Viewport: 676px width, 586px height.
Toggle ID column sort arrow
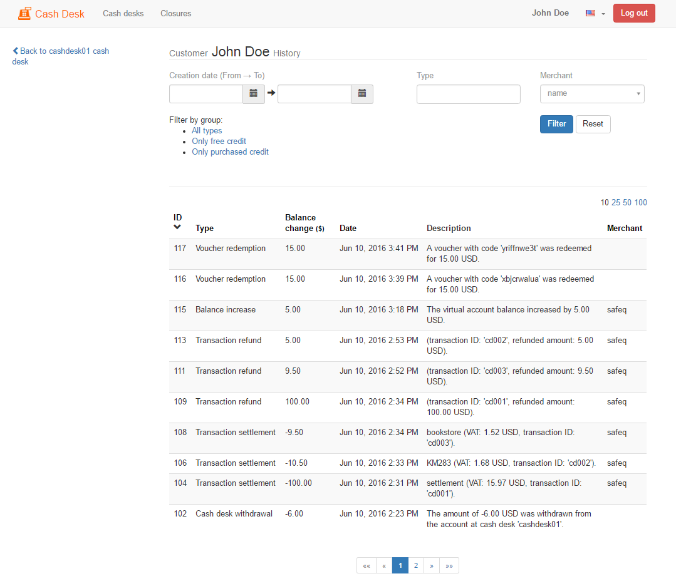(177, 227)
